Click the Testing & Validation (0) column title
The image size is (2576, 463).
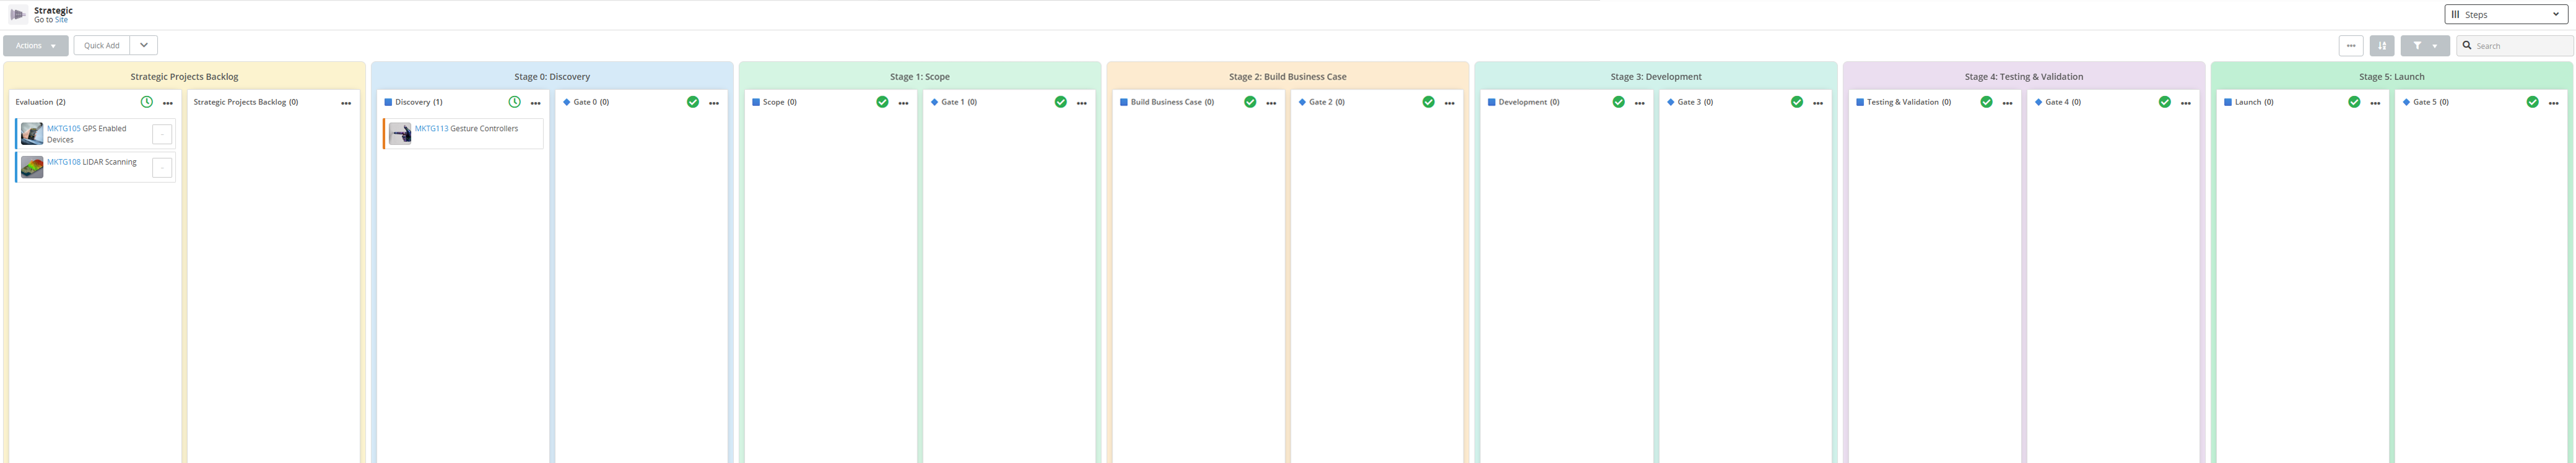tap(1909, 102)
